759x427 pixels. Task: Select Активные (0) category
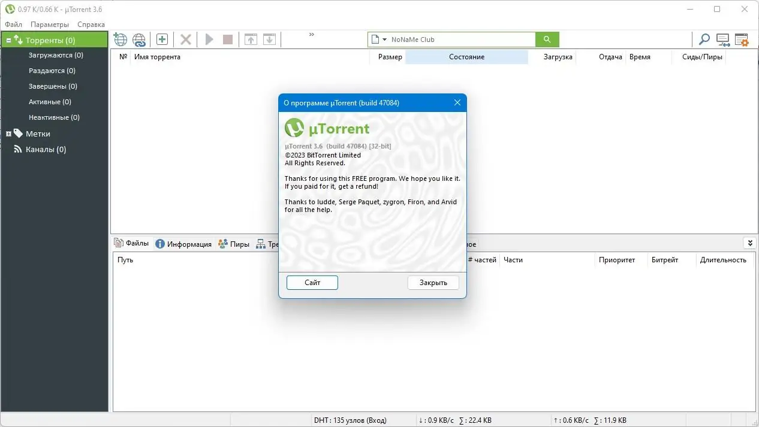[x=50, y=102]
